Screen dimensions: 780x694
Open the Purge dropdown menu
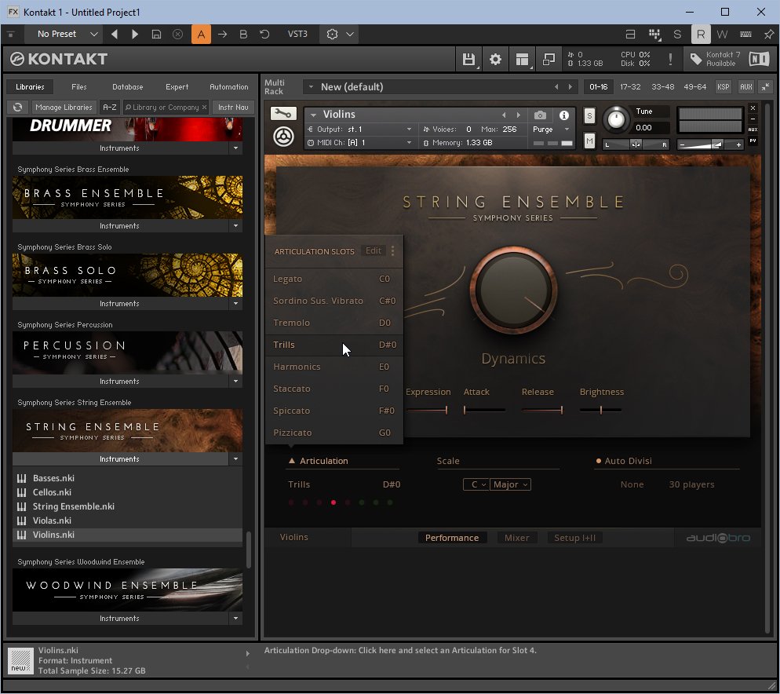click(551, 129)
